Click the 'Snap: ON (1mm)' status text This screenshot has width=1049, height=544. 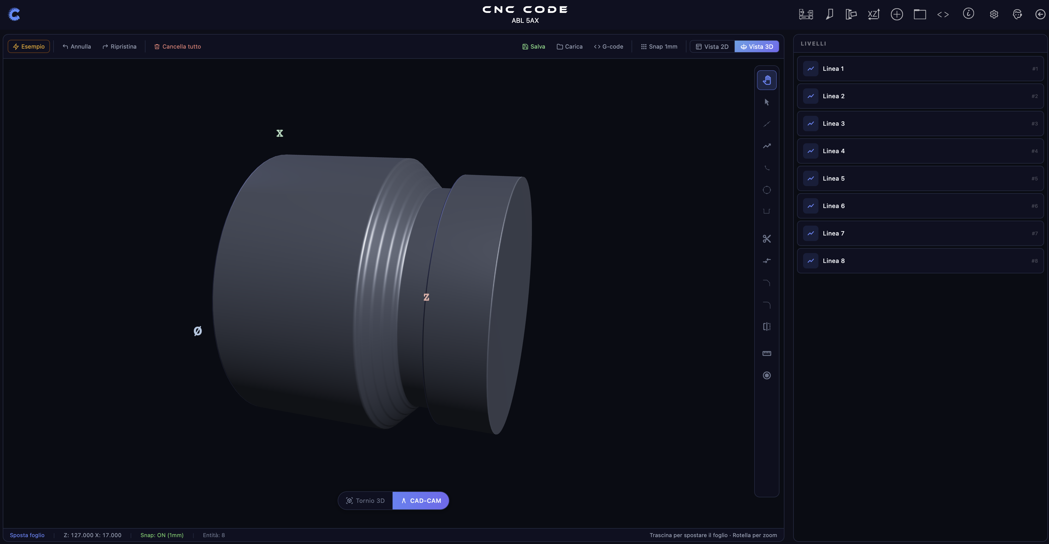point(162,535)
